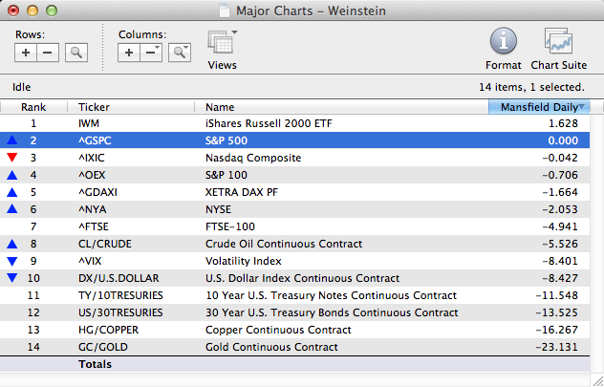
Task: Click the Rank column header
Action: point(33,107)
